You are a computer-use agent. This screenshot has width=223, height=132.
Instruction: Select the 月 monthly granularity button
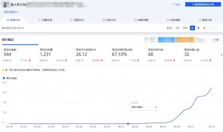204,28
